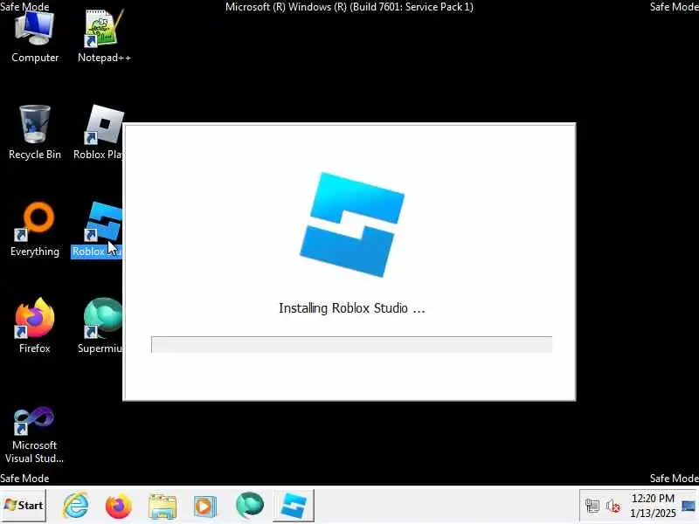
Task: Open Firefox from the taskbar
Action: (x=119, y=506)
